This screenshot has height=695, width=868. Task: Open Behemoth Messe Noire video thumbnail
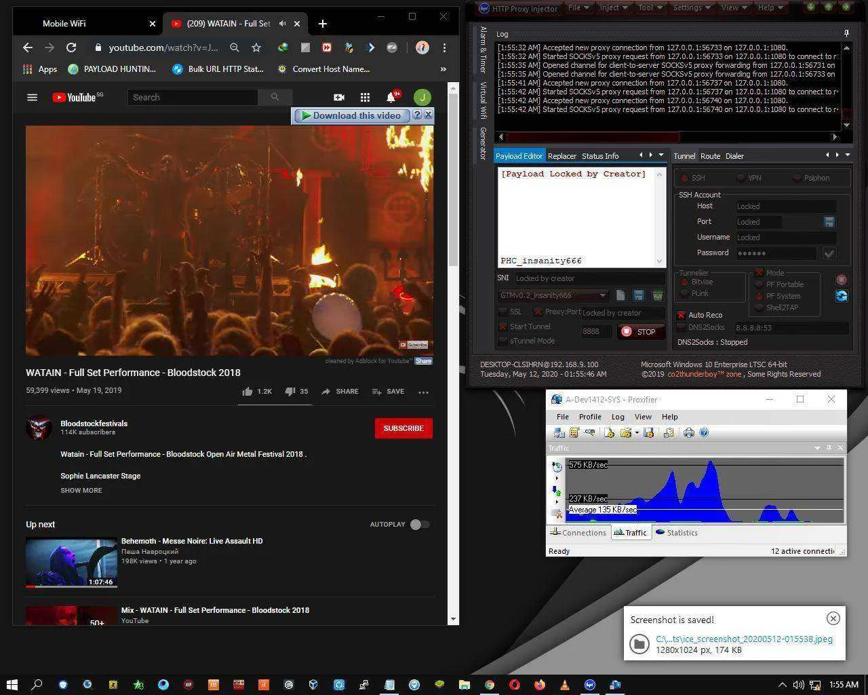click(x=71, y=563)
